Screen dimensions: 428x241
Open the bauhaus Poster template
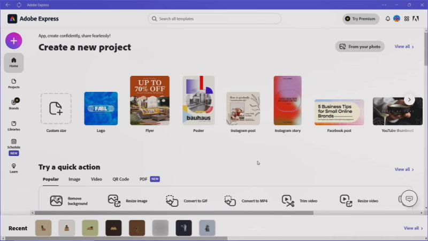pos(198,100)
